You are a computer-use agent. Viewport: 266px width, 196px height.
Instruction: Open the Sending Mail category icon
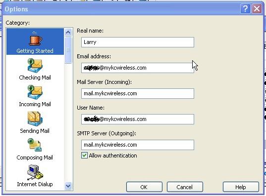click(35, 119)
